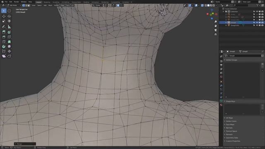The height and width of the screenshot is (149, 265).
Task: Hide Group1.001 with its eye icon
Action: click(x=257, y=25)
